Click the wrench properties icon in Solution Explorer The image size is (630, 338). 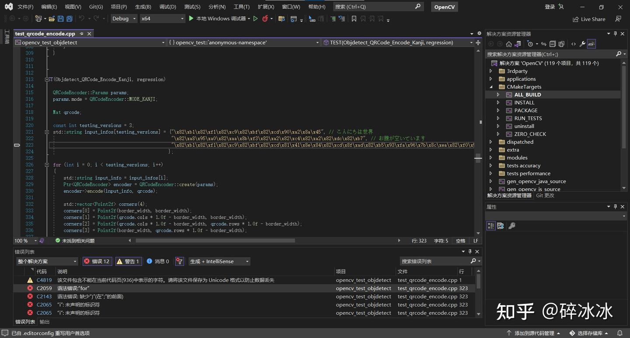[582, 44]
